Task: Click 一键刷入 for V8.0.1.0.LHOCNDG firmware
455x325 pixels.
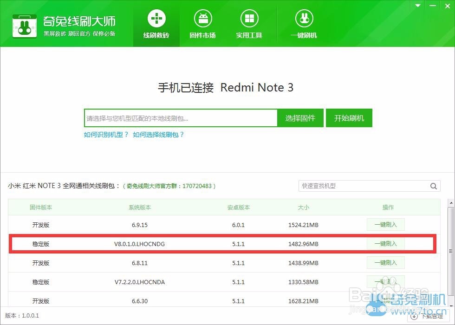Action: tap(386, 244)
